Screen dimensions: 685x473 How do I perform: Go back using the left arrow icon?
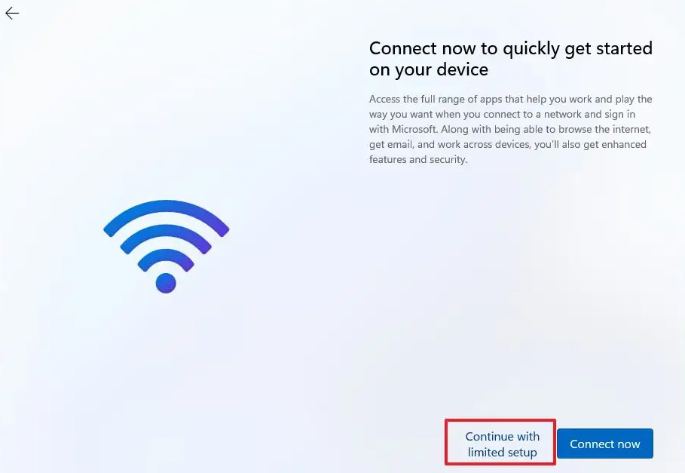point(12,14)
